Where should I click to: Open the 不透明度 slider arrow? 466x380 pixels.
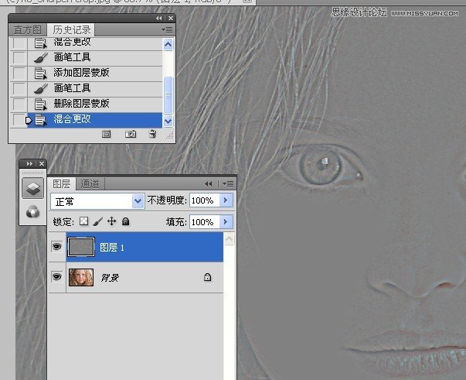[x=226, y=200]
